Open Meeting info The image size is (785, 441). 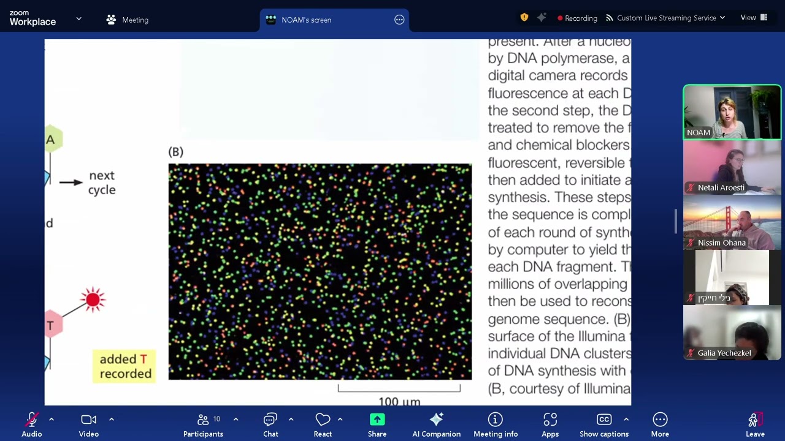click(x=496, y=424)
